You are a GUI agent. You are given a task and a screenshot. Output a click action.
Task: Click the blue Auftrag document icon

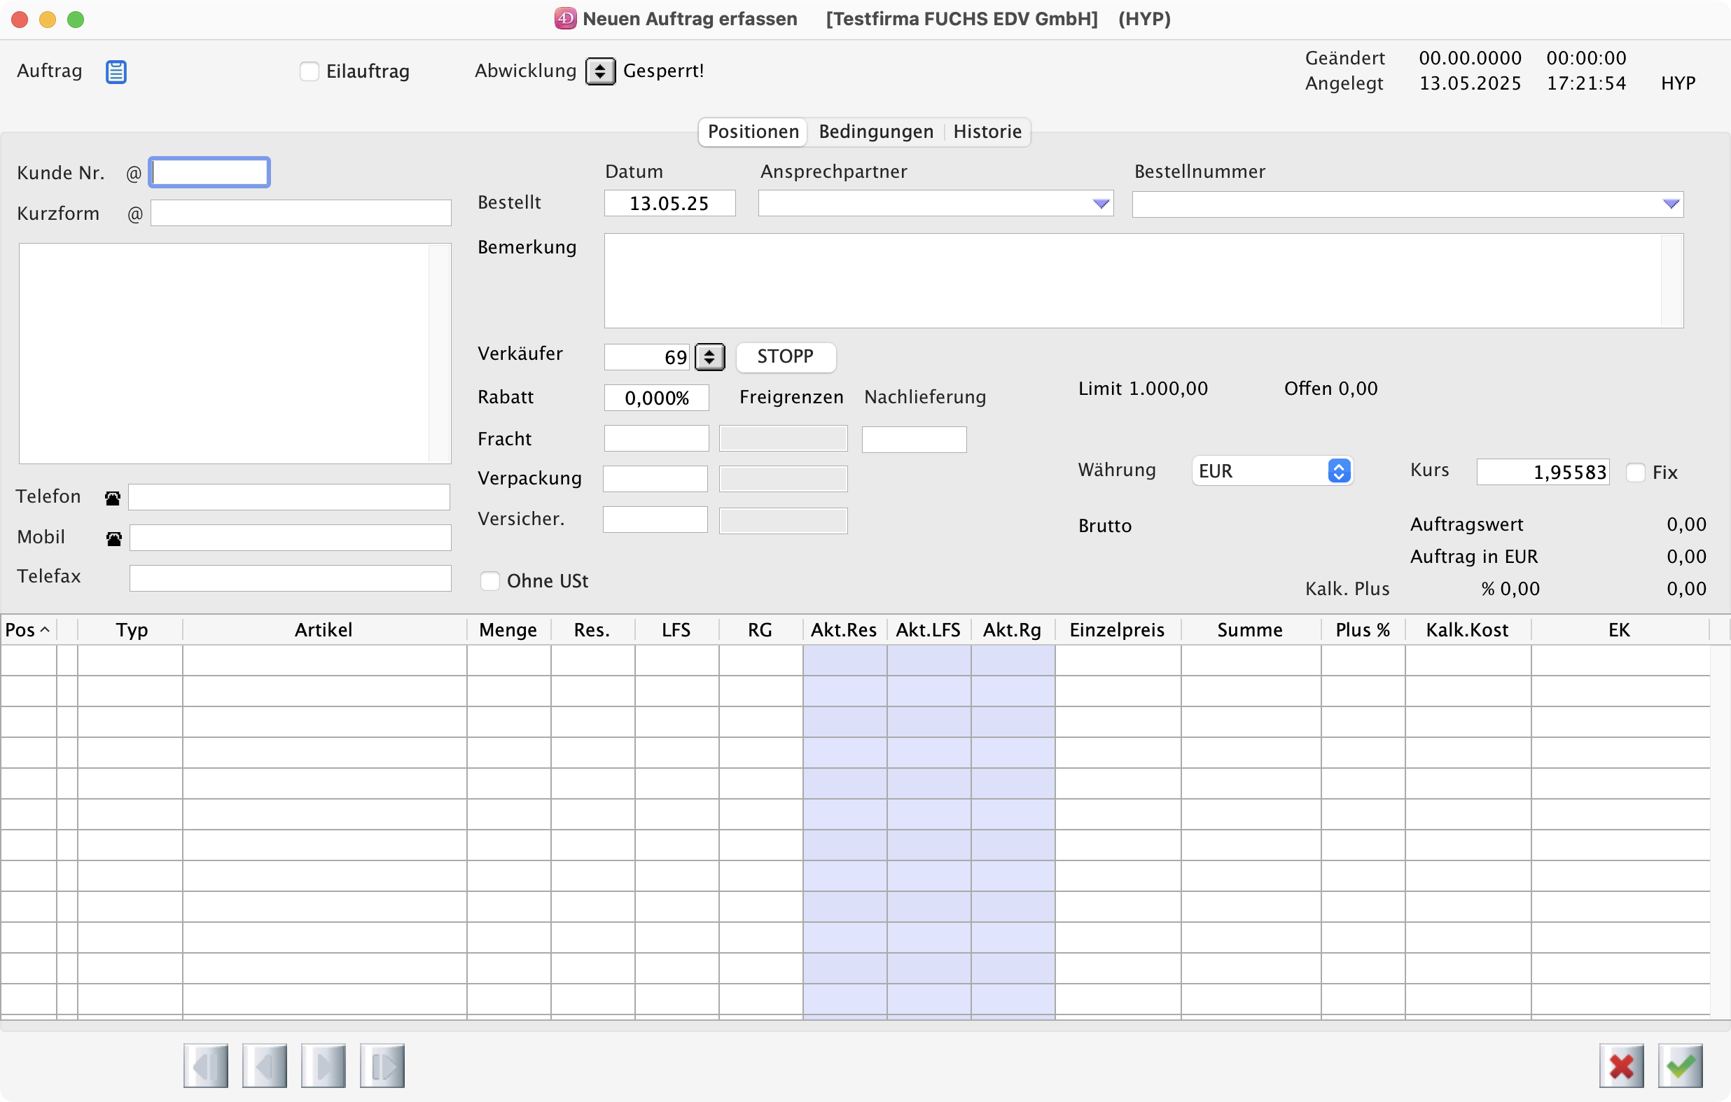click(x=116, y=72)
